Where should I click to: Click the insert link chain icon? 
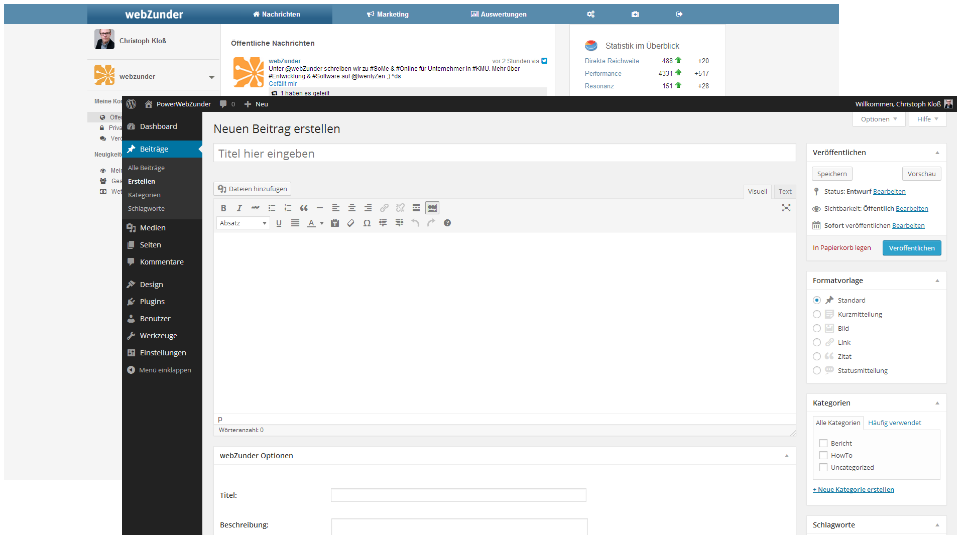tap(384, 208)
